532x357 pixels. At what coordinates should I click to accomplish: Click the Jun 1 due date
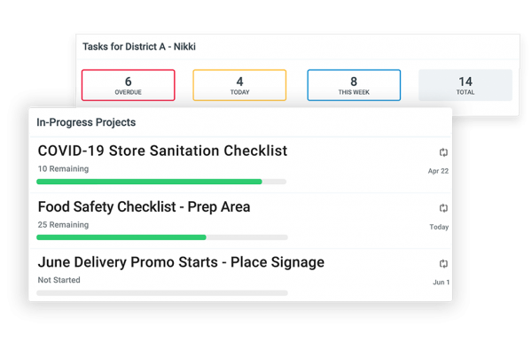pyautogui.click(x=441, y=282)
